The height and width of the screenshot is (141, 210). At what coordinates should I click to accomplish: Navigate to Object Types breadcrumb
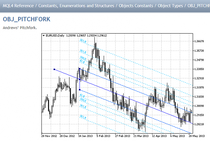coord(170,6)
